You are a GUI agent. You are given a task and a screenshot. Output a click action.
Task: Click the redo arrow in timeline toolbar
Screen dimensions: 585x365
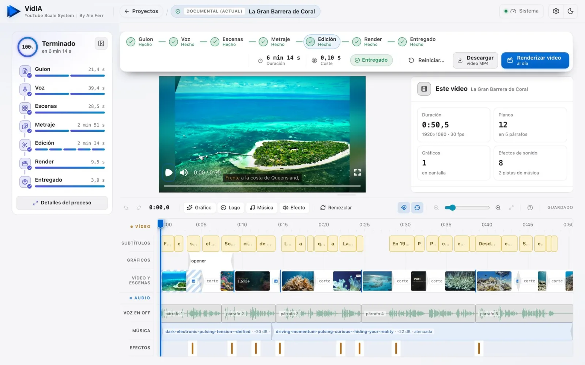pyautogui.click(x=139, y=208)
